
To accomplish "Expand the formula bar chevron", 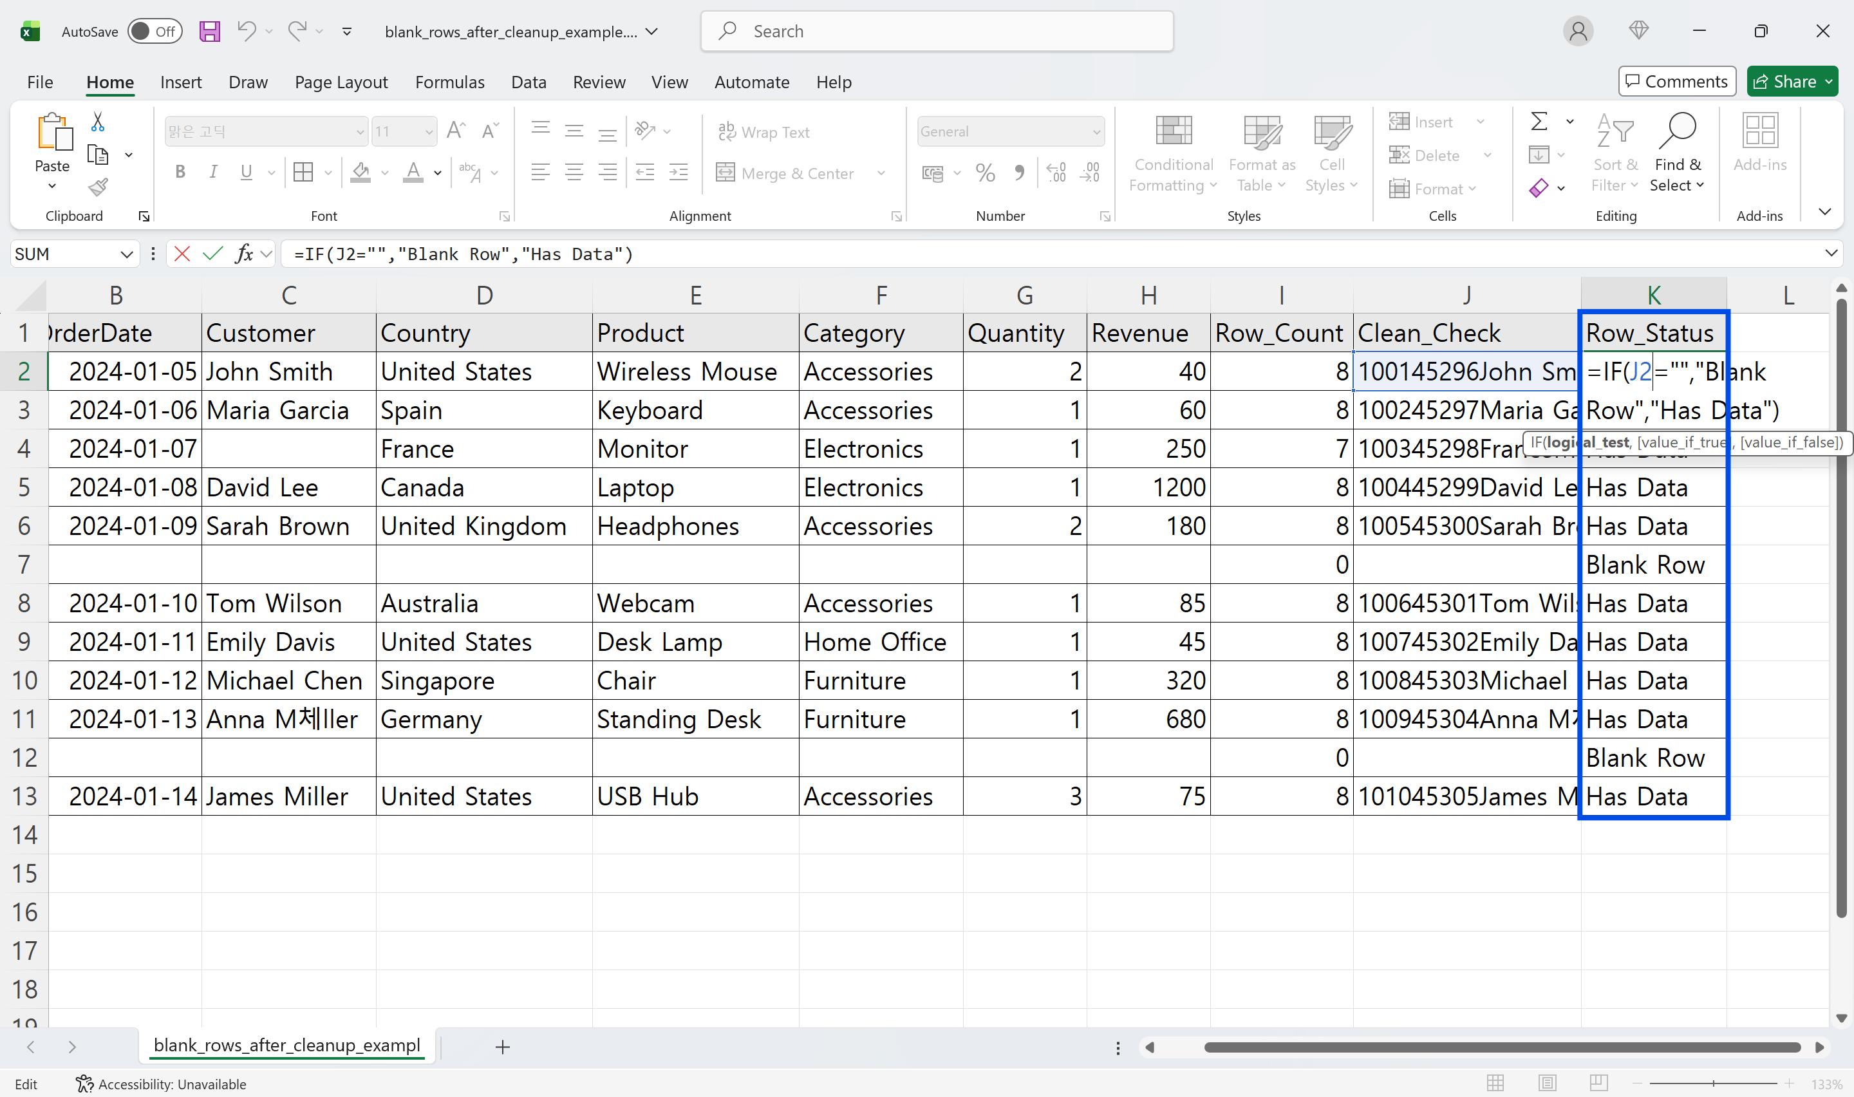I will [1830, 254].
